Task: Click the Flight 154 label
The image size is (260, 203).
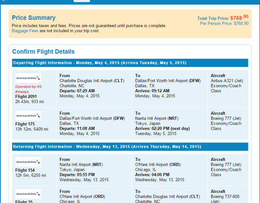Action: pyautogui.click(x=25, y=170)
